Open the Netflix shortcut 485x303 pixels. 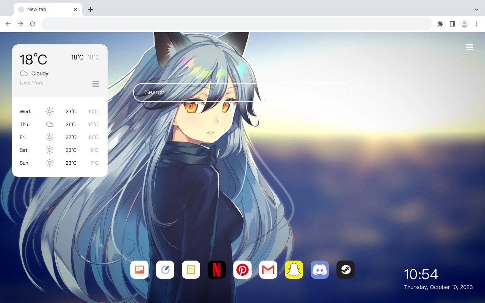click(x=217, y=270)
